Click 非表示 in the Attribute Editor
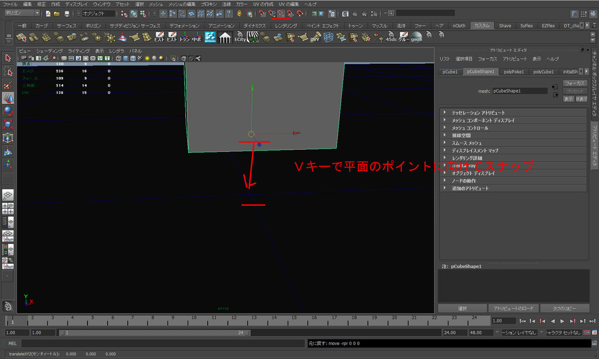 coord(581,99)
